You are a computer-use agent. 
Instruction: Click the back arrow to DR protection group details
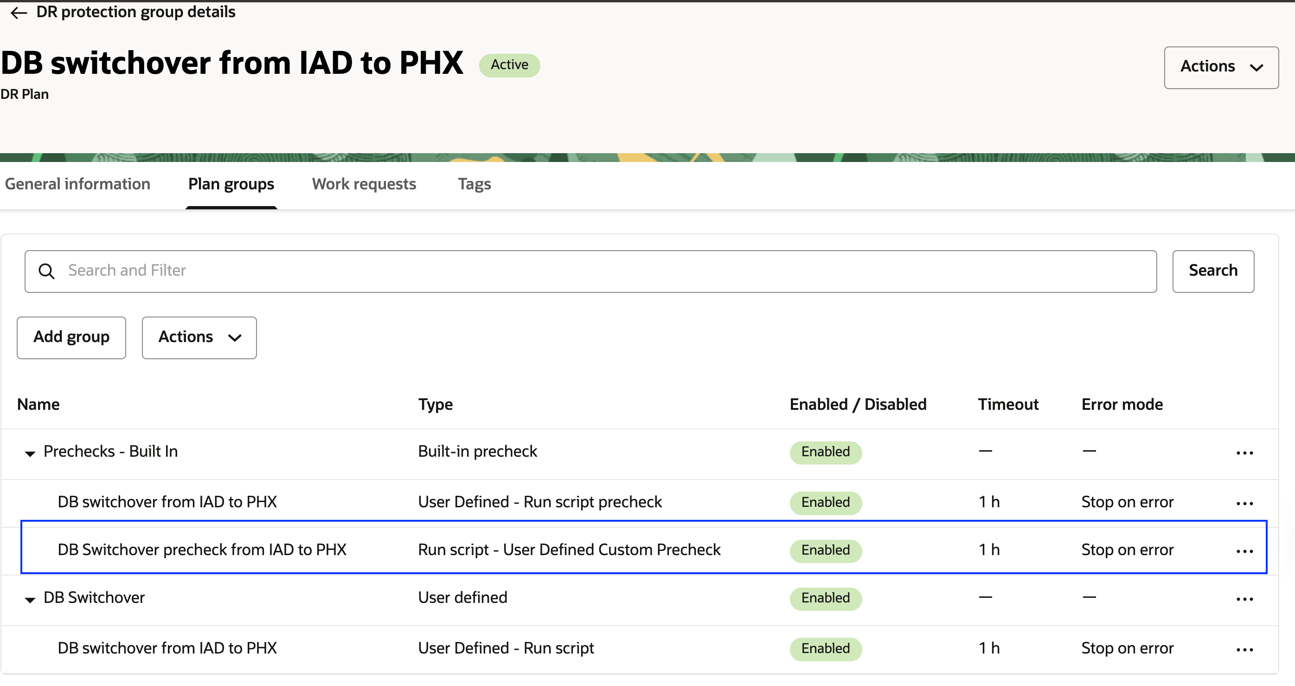tap(19, 13)
